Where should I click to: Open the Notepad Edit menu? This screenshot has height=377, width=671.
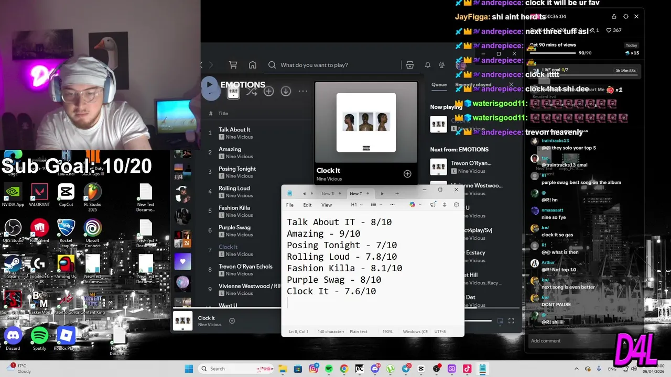[307, 205]
